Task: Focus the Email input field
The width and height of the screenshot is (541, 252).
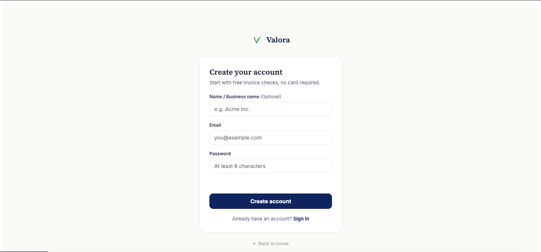Action: pyautogui.click(x=271, y=138)
